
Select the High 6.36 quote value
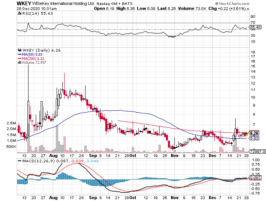coord(125,8)
